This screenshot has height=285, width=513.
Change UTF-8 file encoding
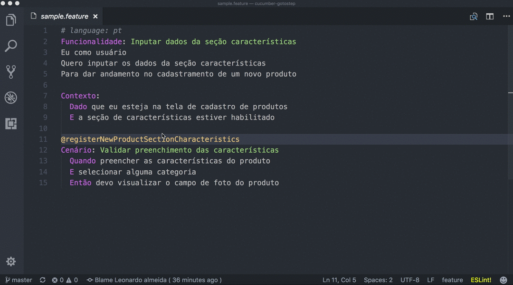click(409, 280)
